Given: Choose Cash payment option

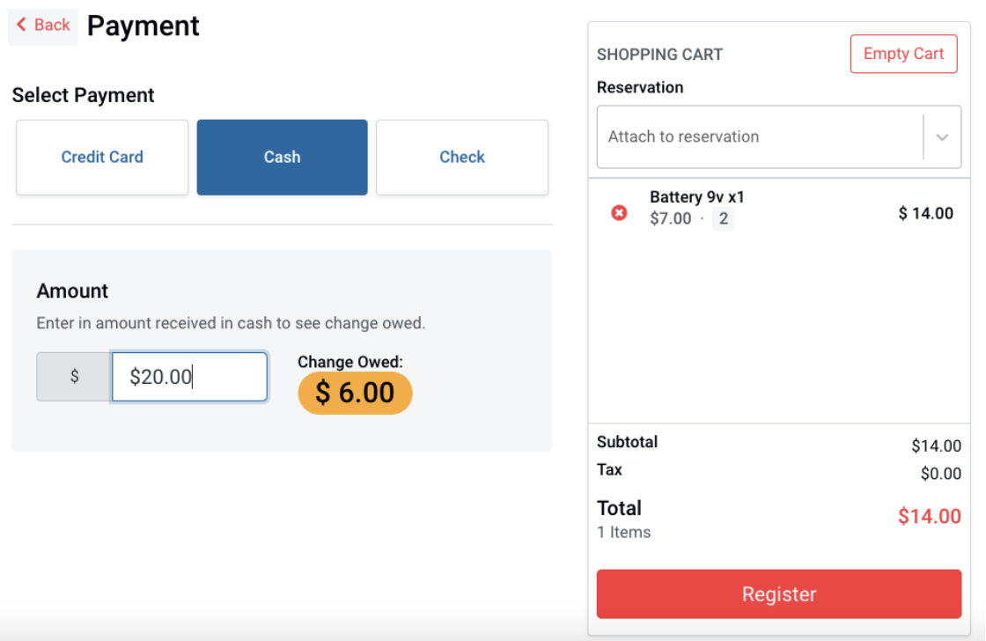Looking at the screenshot, I should 282,158.
